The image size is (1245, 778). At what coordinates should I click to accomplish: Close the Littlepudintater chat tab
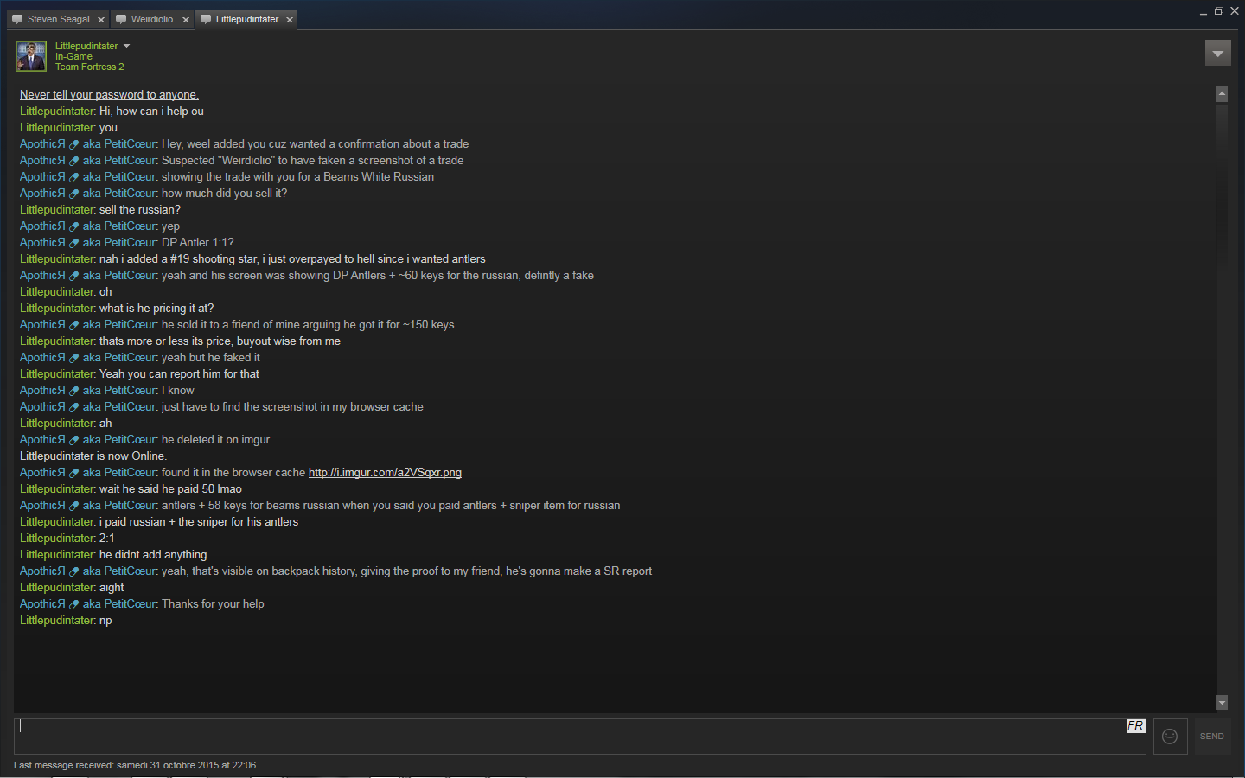tap(290, 20)
